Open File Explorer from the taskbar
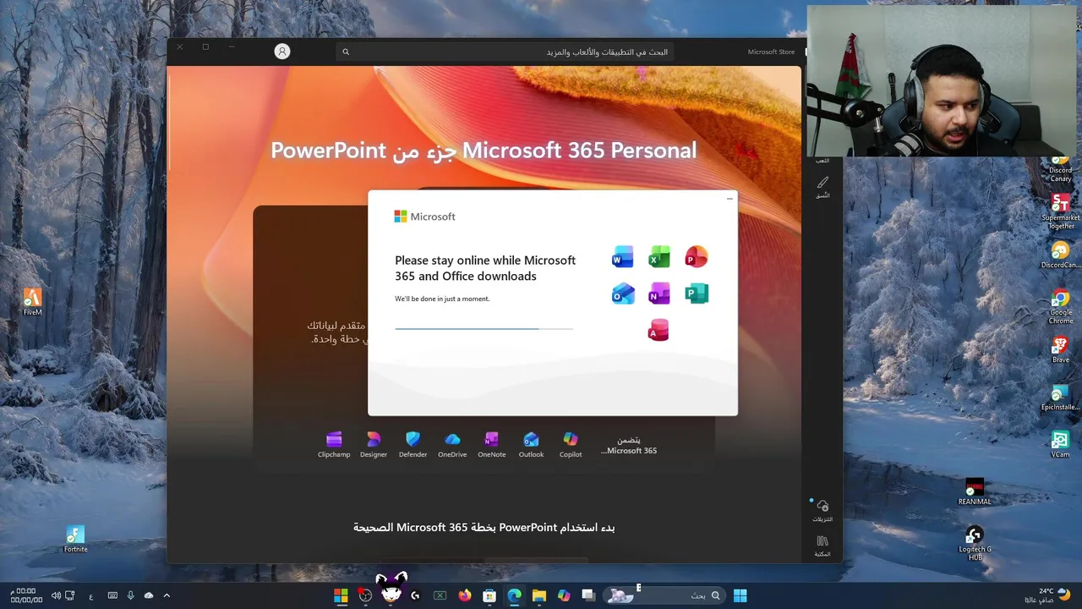 pyautogui.click(x=538, y=595)
